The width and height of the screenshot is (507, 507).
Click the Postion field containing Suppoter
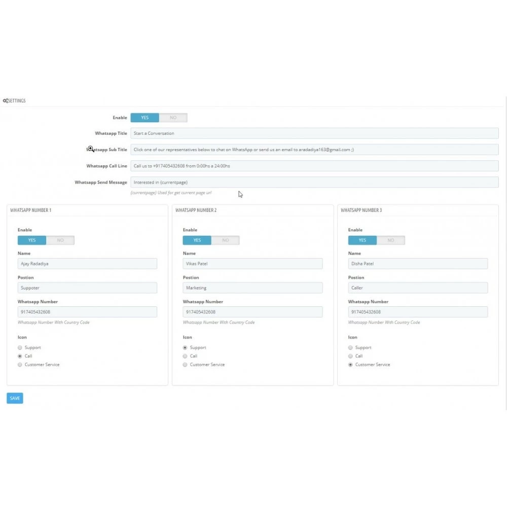pyautogui.click(x=87, y=288)
